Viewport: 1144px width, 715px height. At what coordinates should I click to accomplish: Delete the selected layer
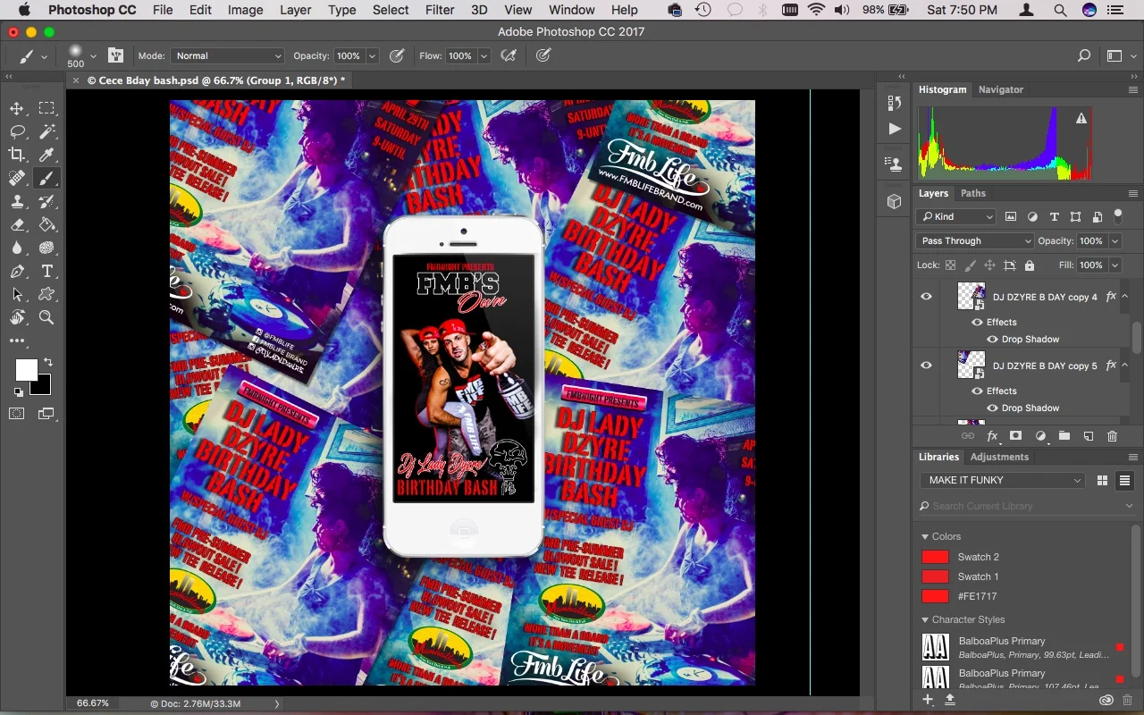point(1113,436)
